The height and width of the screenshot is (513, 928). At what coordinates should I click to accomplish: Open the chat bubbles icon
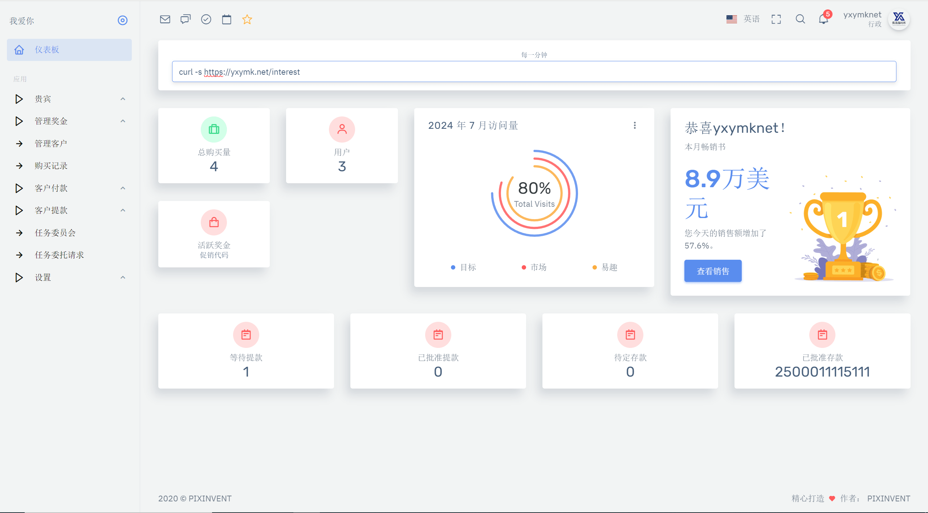186,19
